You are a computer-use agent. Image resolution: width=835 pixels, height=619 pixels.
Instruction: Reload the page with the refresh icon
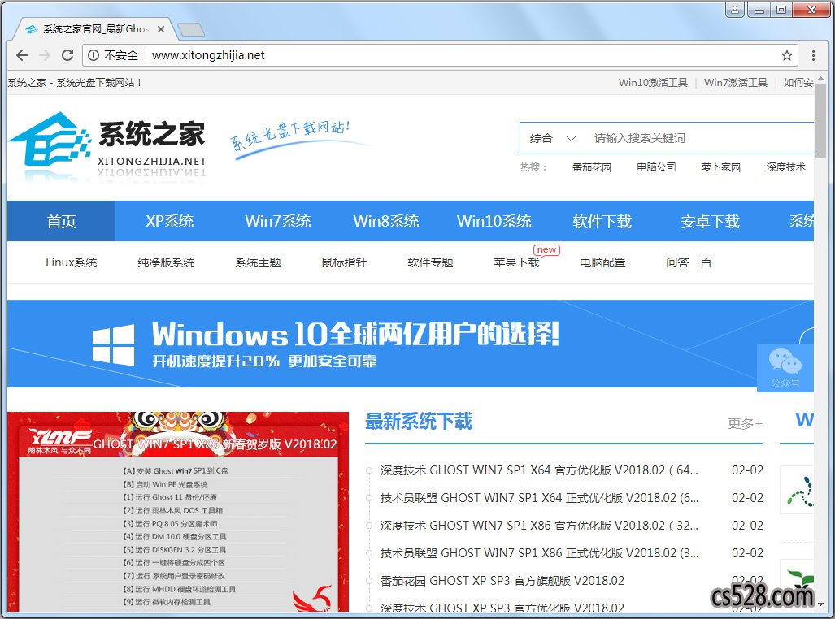67,55
